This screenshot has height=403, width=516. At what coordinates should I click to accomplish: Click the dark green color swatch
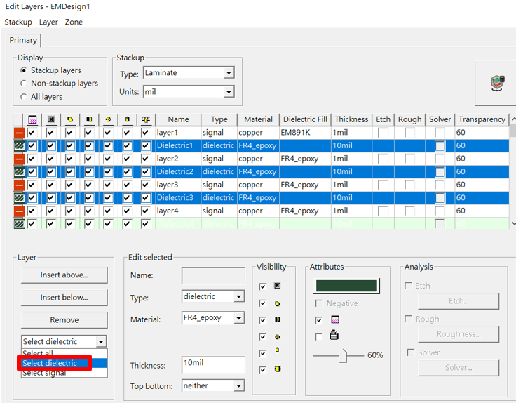tap(346, 286)
